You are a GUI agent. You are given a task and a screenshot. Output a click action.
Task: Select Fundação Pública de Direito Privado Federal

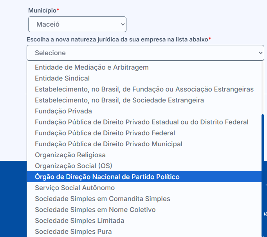point(144,133)
